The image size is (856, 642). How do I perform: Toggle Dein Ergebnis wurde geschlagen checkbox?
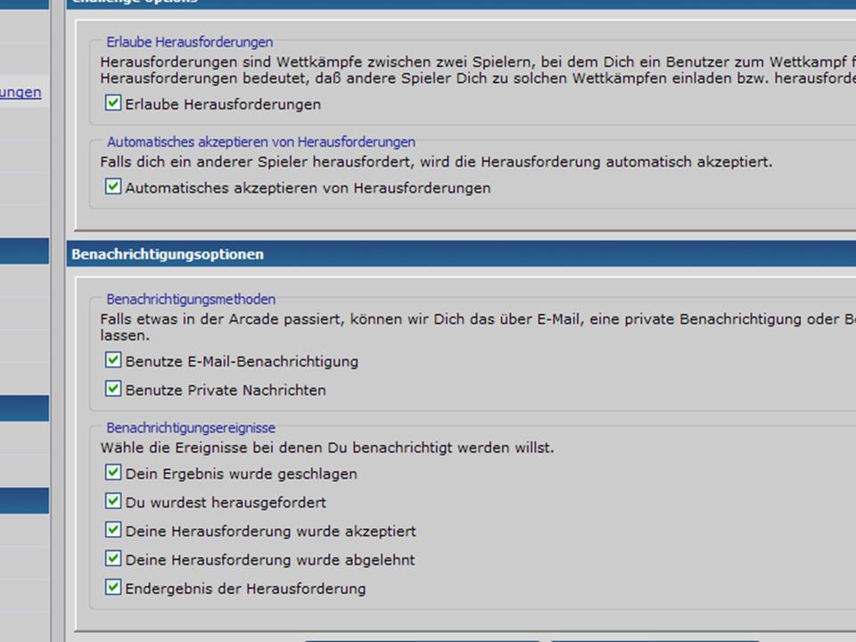point(113,473)
